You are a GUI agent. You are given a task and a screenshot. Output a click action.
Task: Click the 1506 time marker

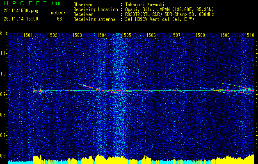click(x=151, y=35)
